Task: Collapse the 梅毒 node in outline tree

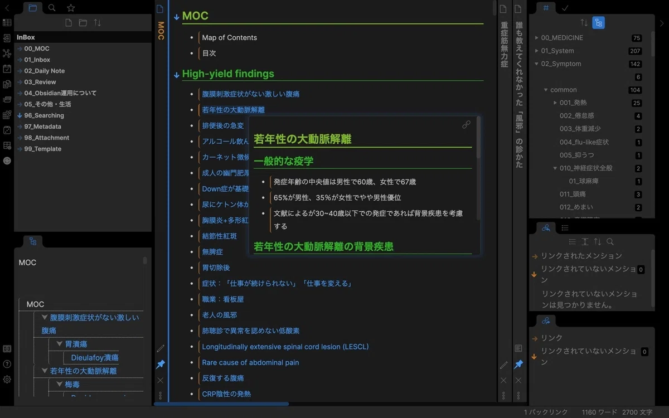Action: pos(59,384)
